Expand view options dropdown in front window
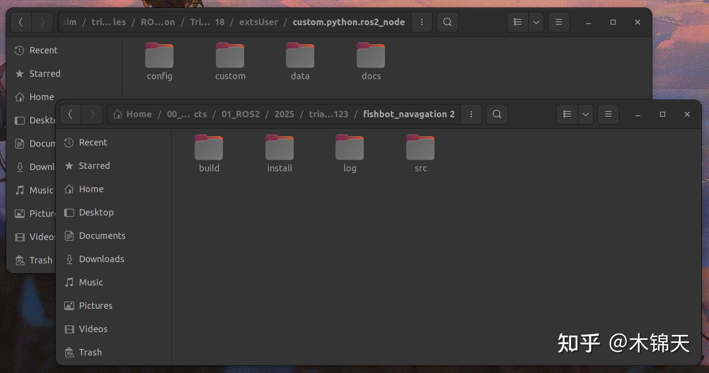 pyautogui.click(x=586, y=114)
